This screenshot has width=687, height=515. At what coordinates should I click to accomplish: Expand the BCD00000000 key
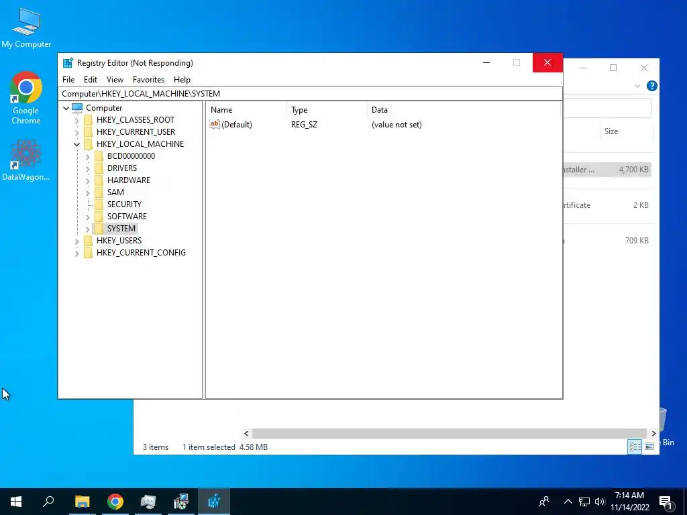(x=87, y=156)
